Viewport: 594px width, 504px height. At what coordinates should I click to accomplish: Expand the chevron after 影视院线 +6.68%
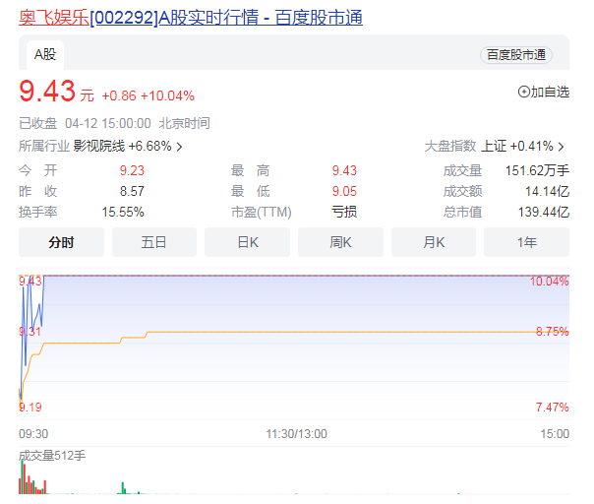coord(179,146)
